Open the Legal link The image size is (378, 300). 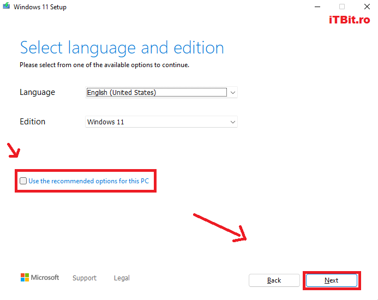click(x=122, y=278)
